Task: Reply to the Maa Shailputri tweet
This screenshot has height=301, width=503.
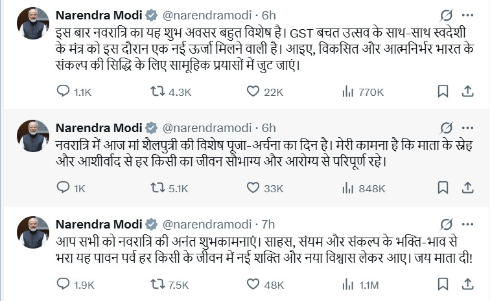Action: [x=64, y=188]
